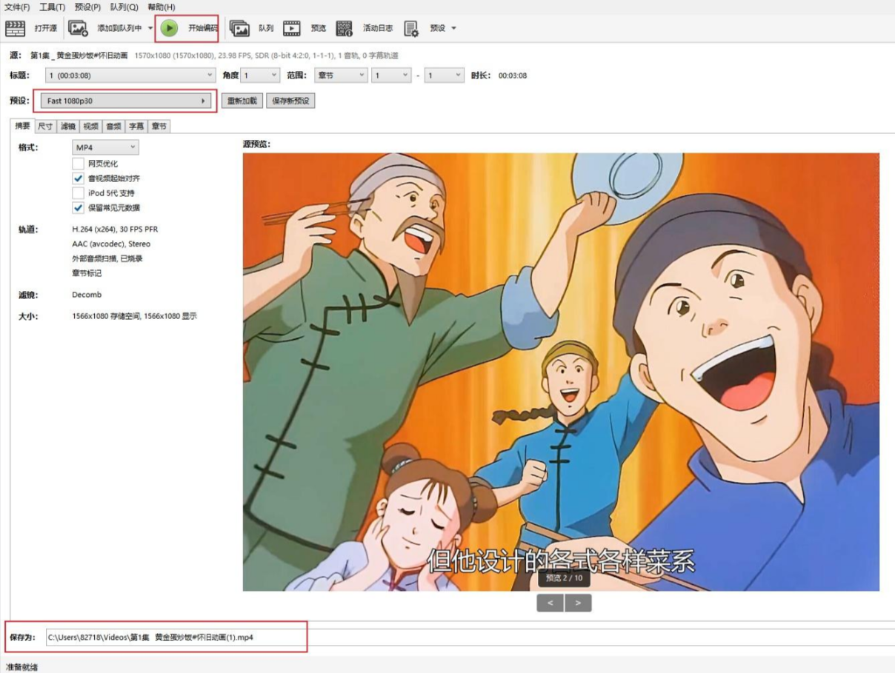The image size is (895, 673).
Task: Open the 文件(F) menu
Action: 17,7
